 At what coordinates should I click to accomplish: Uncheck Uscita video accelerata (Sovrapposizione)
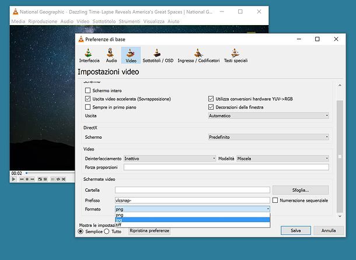[x=88, y=99]
